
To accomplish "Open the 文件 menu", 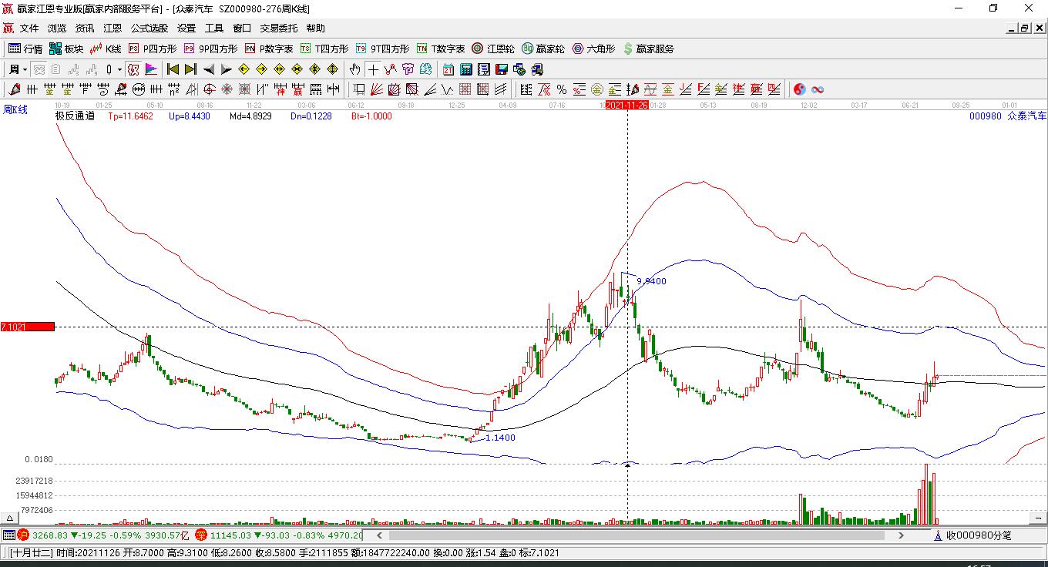I will coord(29,29).
